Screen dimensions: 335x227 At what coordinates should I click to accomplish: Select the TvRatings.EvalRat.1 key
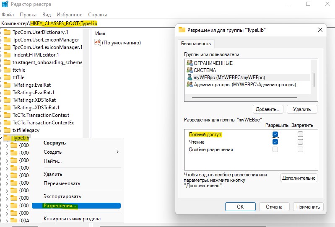coord(33,93)
